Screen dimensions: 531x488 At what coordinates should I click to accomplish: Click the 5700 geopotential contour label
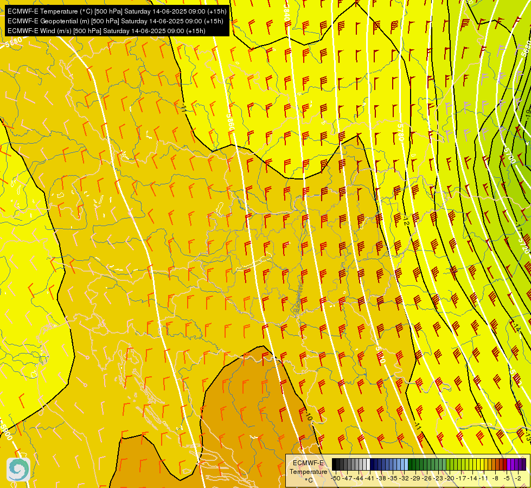509,155
